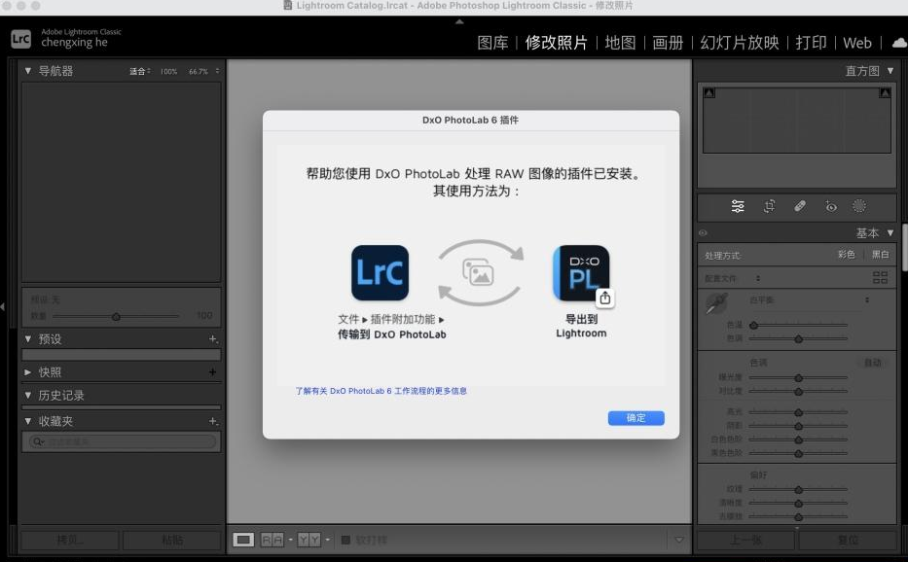Viewport: 908px width, 562px height.
Task: Open DxO PhotoLab 6 workflow info link
Action: click(x=381, y=391)
